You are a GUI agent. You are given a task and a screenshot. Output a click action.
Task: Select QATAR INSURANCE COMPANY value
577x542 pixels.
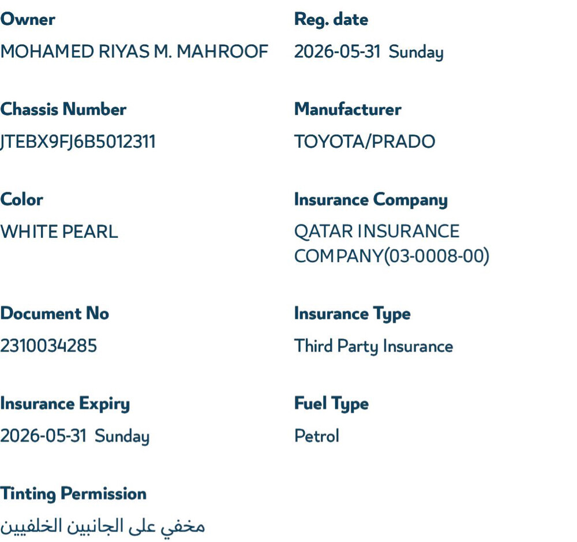[392, 244]
